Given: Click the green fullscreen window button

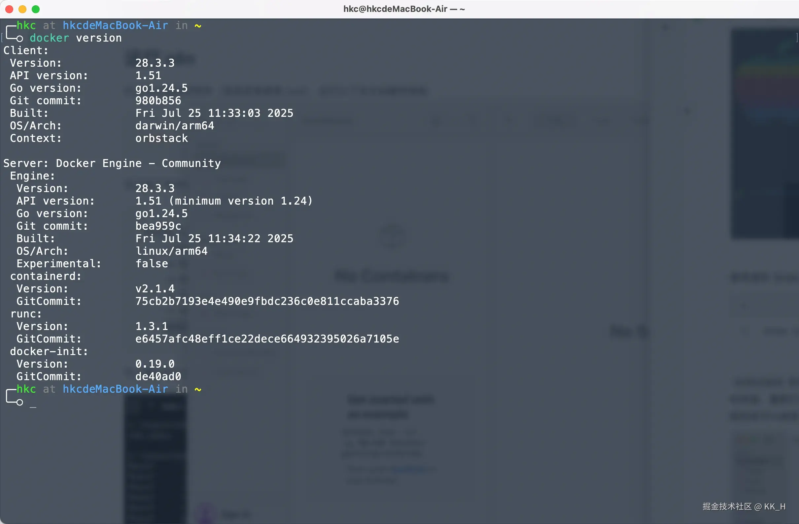Looking at the screenshot, I should (x=36, y=9).
